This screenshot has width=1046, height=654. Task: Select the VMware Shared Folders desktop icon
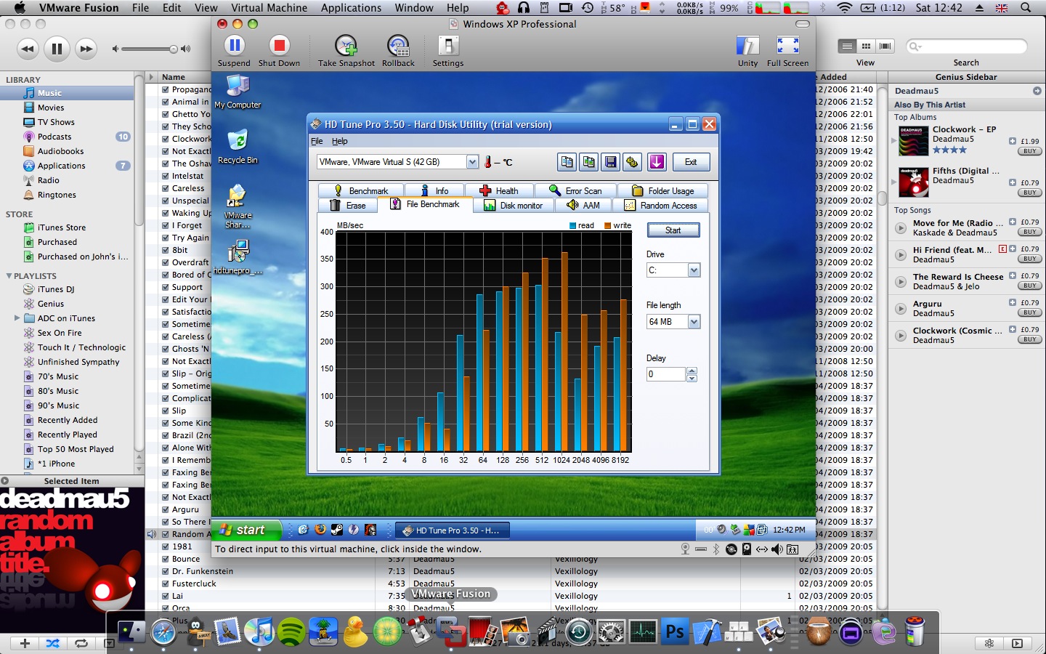coord(238,206)
